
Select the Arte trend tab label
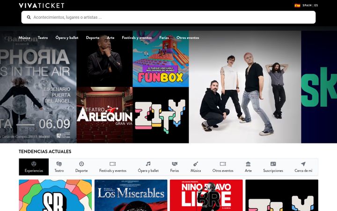click(248, 171)
